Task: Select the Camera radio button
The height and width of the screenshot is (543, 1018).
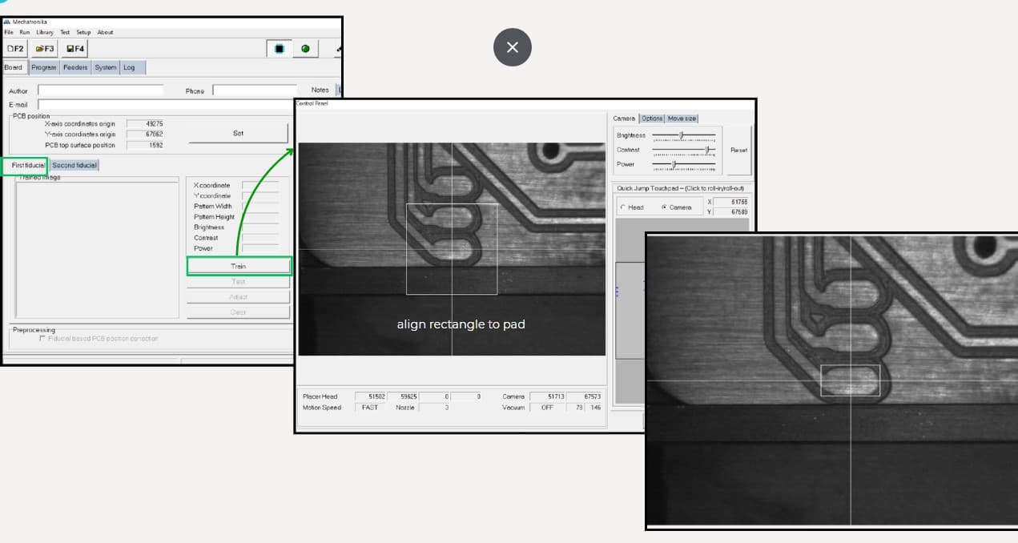Action: tap(664, 207)
